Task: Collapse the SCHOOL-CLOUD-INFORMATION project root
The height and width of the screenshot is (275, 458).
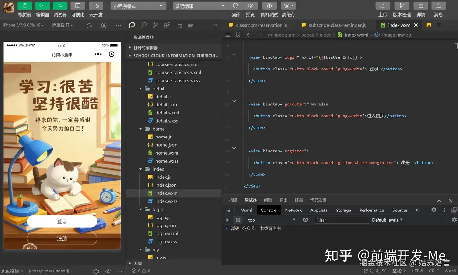Action: [174, 55]
